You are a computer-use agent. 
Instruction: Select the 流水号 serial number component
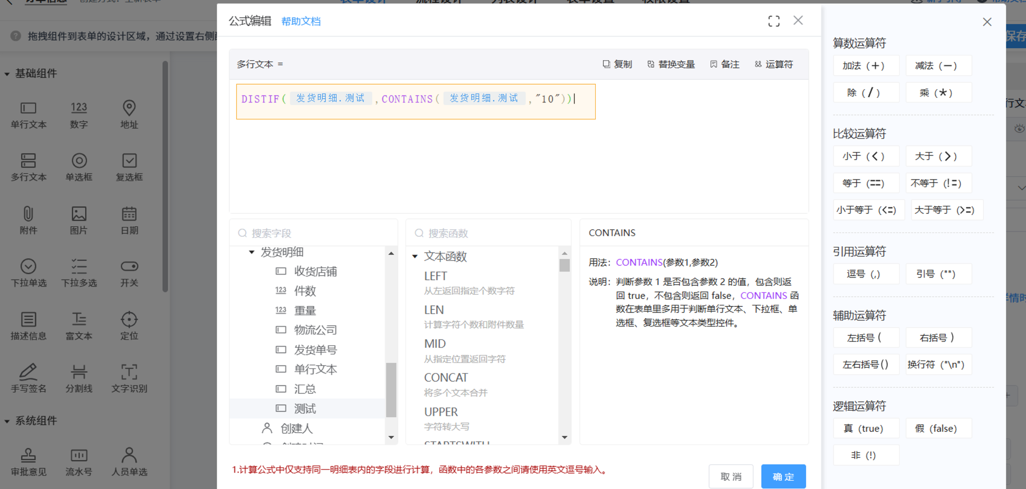click(79, 462)
